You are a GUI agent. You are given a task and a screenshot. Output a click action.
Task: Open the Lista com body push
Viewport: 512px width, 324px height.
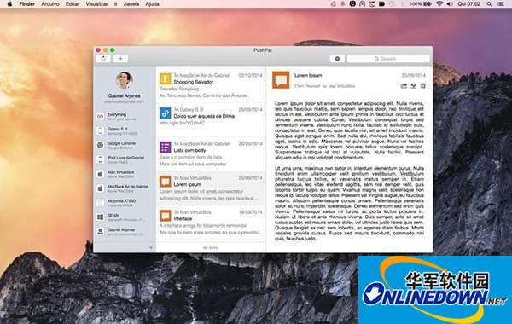pyautogui.click(x=211, y=154)
